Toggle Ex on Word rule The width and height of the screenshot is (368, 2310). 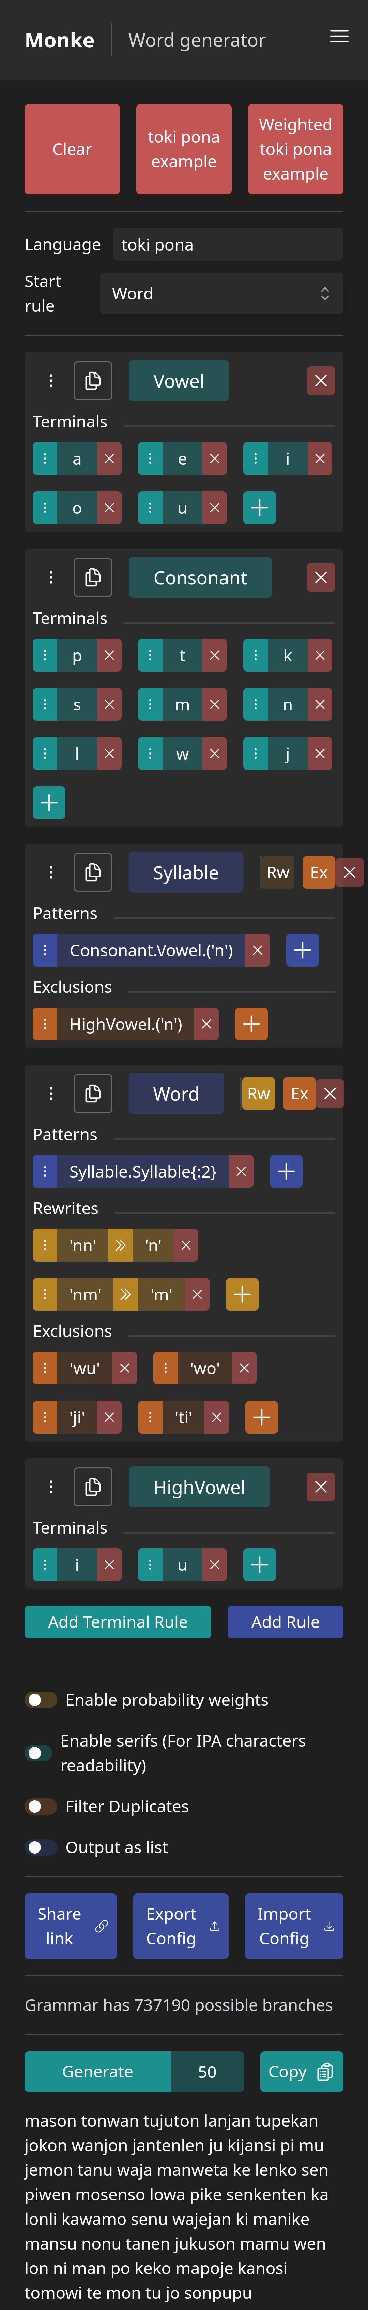[x=299, y=1094]
